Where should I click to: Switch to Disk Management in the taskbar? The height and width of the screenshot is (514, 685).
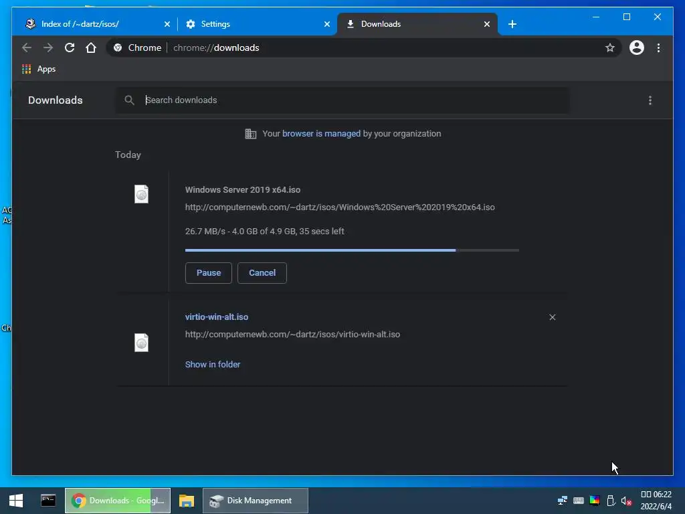click(x=256, y=501)
